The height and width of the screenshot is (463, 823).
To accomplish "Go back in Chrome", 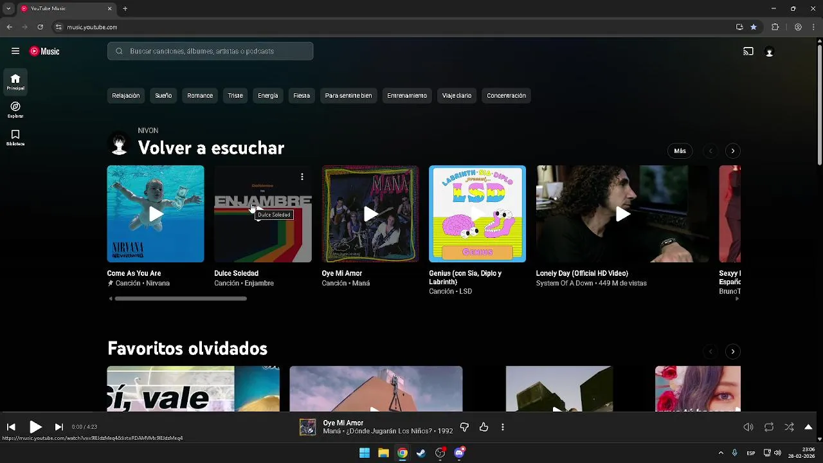I will tap(10, 27).
